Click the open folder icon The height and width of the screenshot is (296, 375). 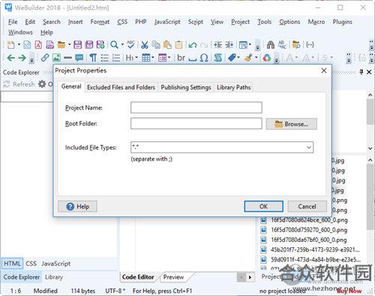tap(61, 45)
